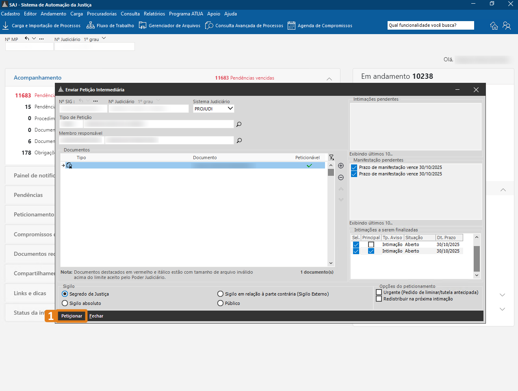Screen dimensions: 518x391
Task: Open Fluxo de Trabalho toolbar item
Action: 110,26
